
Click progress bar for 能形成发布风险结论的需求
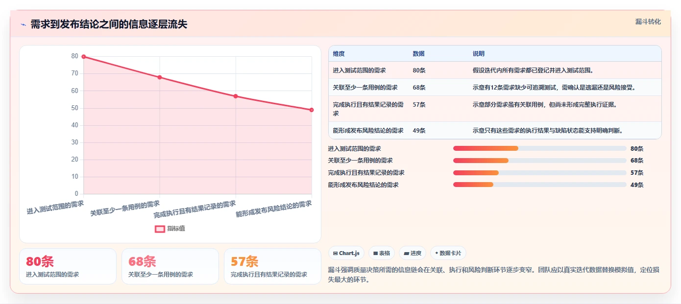point(540,185)
